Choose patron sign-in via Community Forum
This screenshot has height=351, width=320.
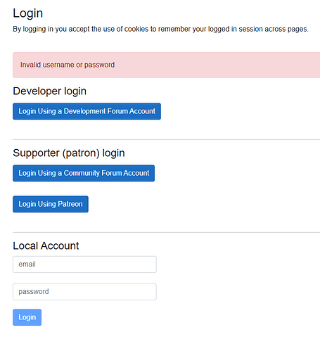point(84,173)
